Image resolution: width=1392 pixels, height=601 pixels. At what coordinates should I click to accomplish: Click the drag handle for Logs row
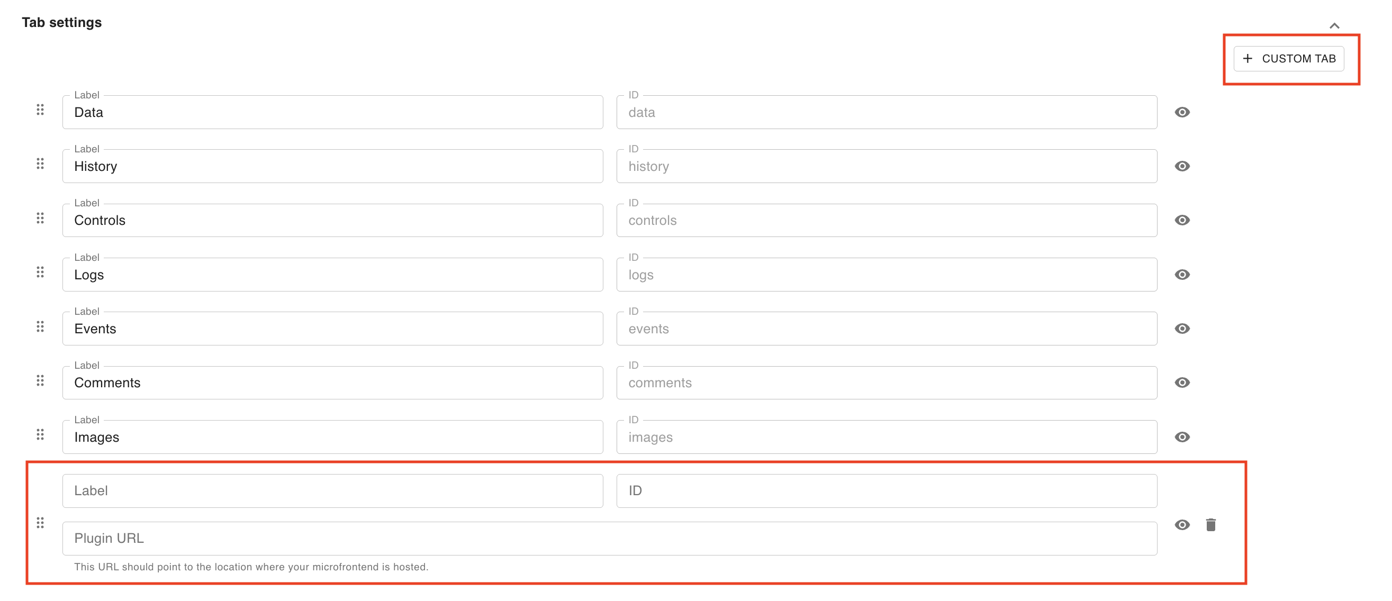click(x=41, y=272)
